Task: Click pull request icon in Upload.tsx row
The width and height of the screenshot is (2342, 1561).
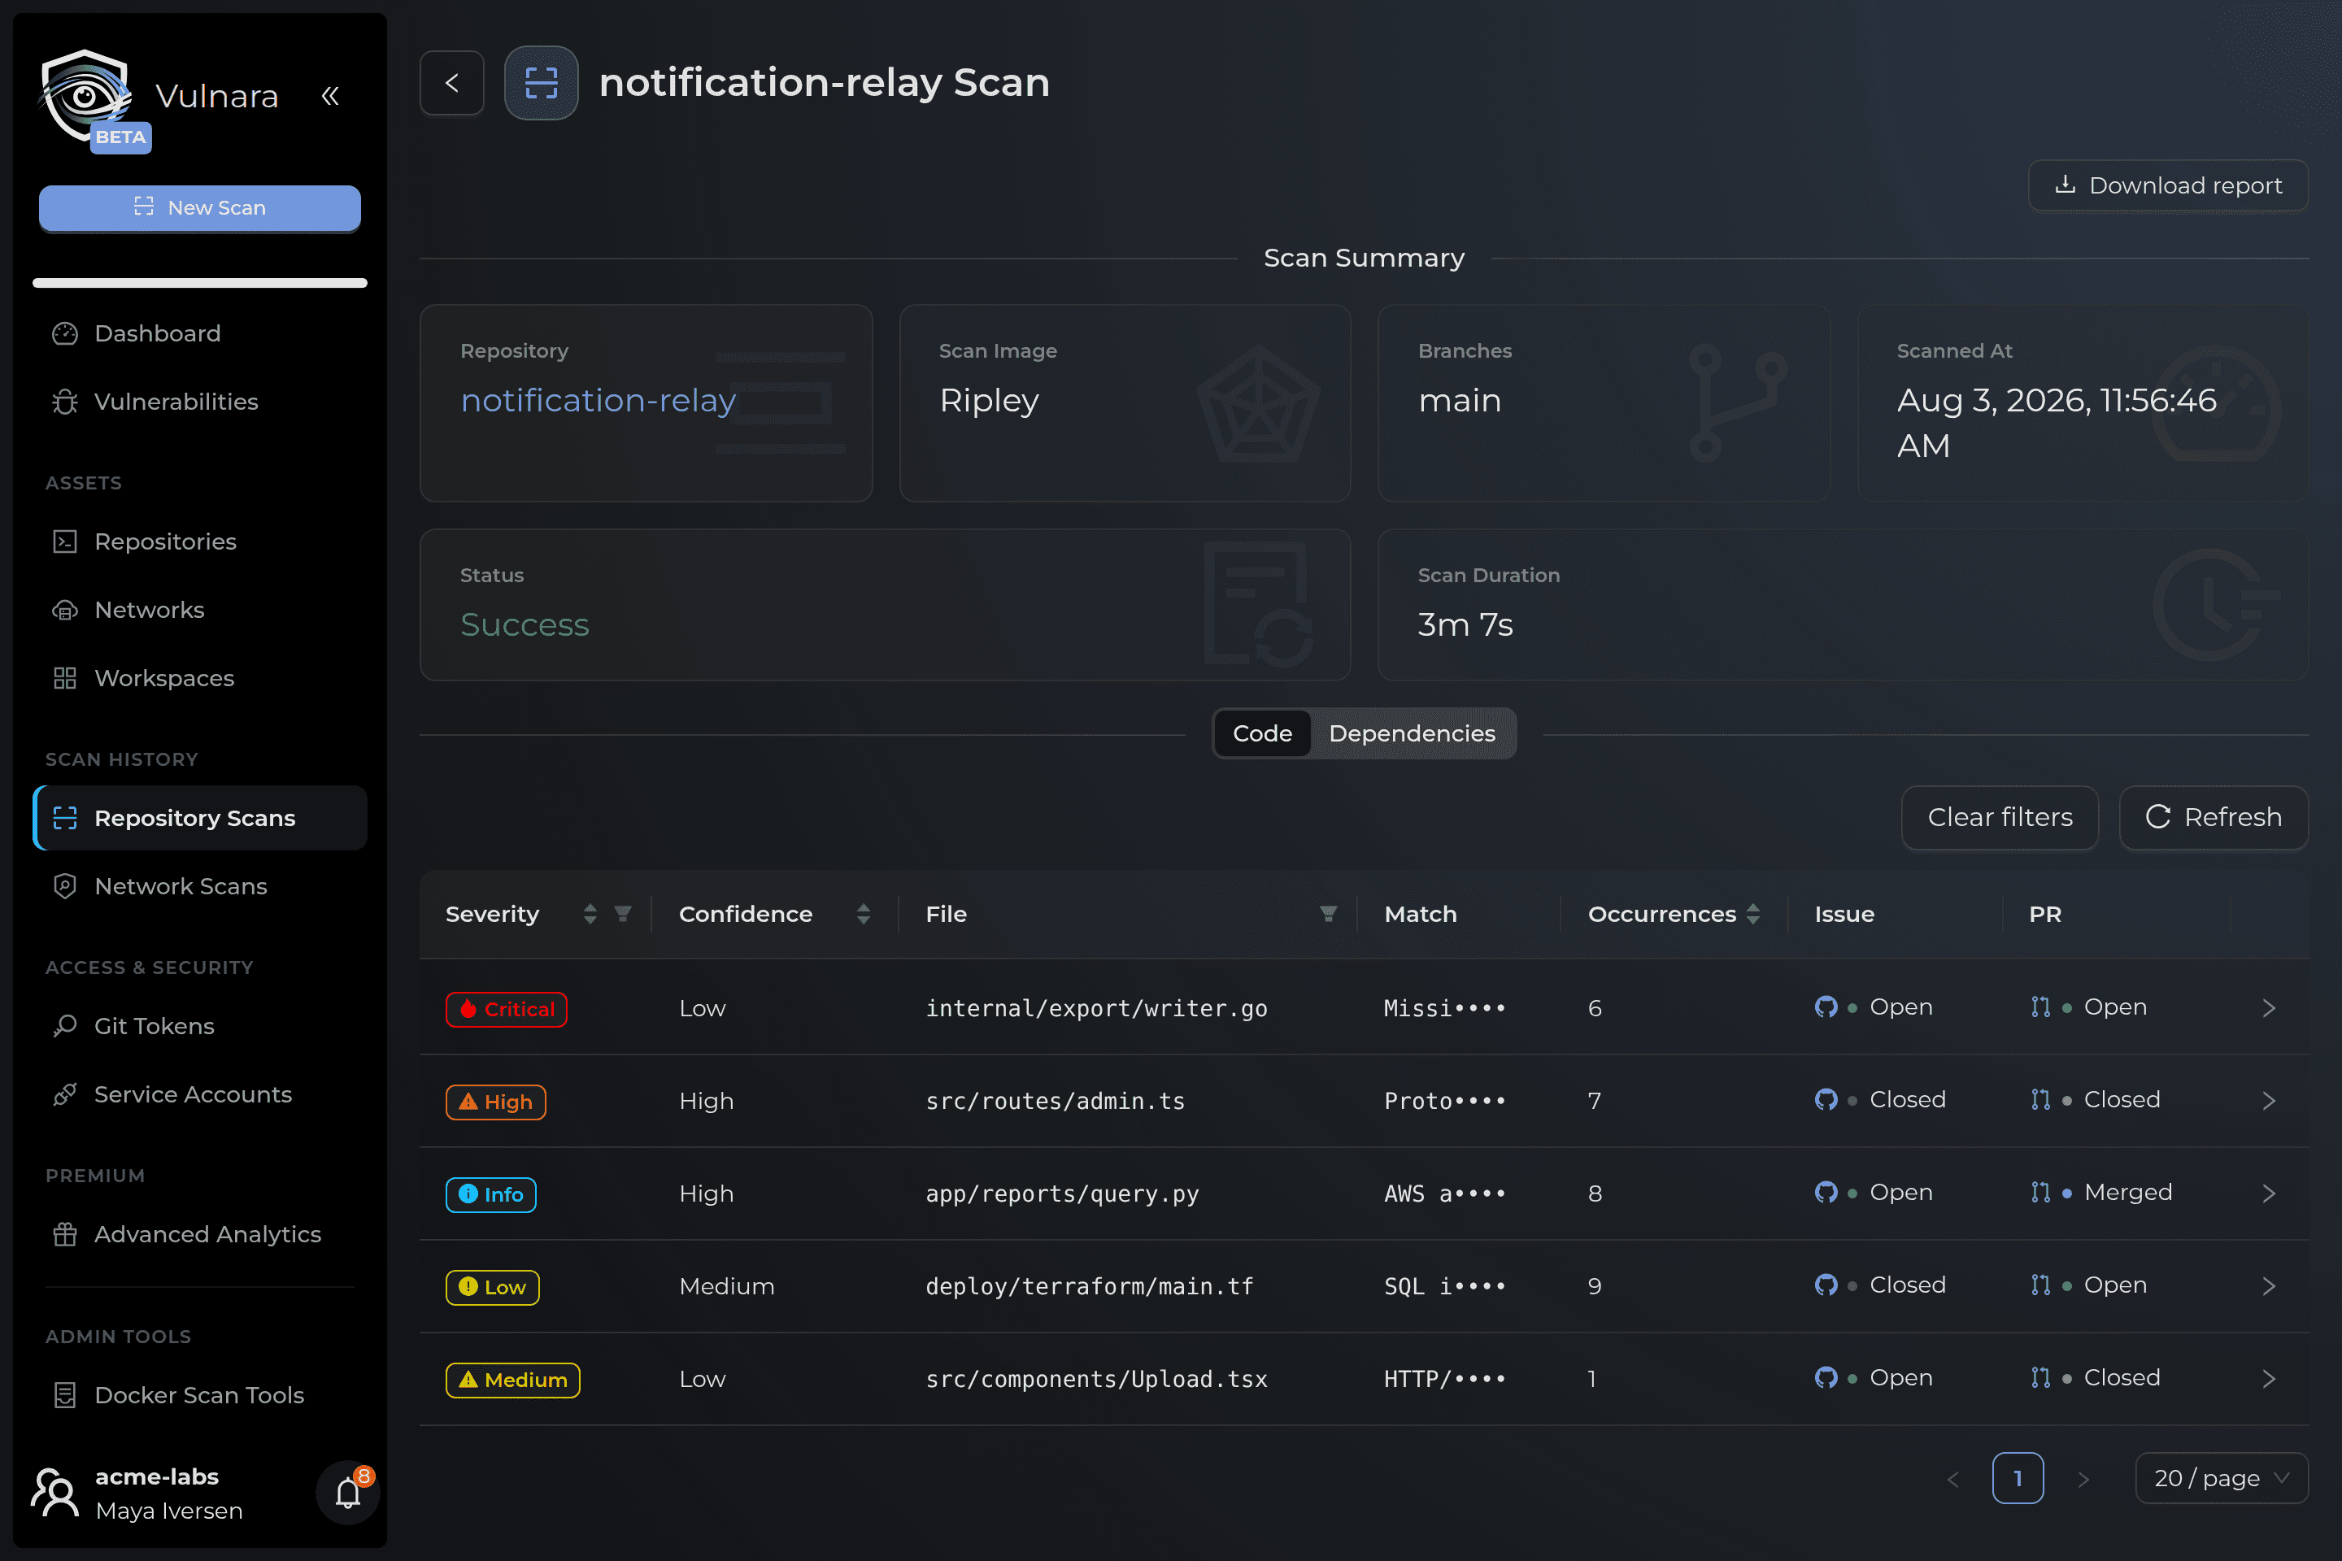Action: click(2040, 1378)
